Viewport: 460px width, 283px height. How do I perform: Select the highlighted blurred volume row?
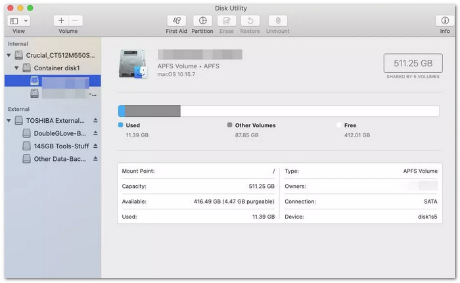(53, 81)
